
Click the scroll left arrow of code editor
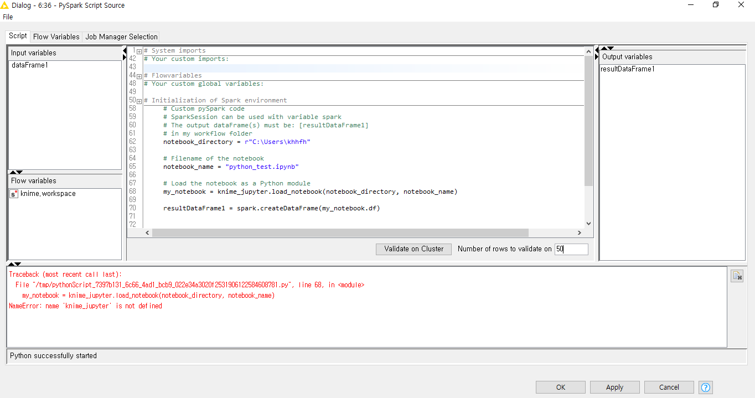148,233
